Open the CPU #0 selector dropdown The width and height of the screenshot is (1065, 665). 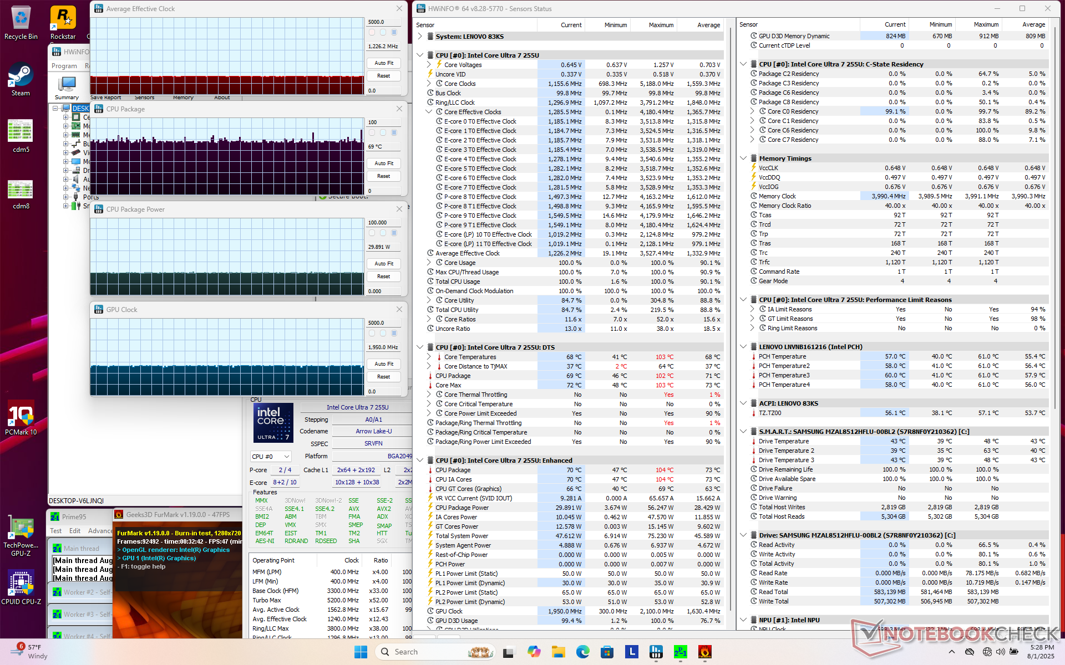[271, 457]
